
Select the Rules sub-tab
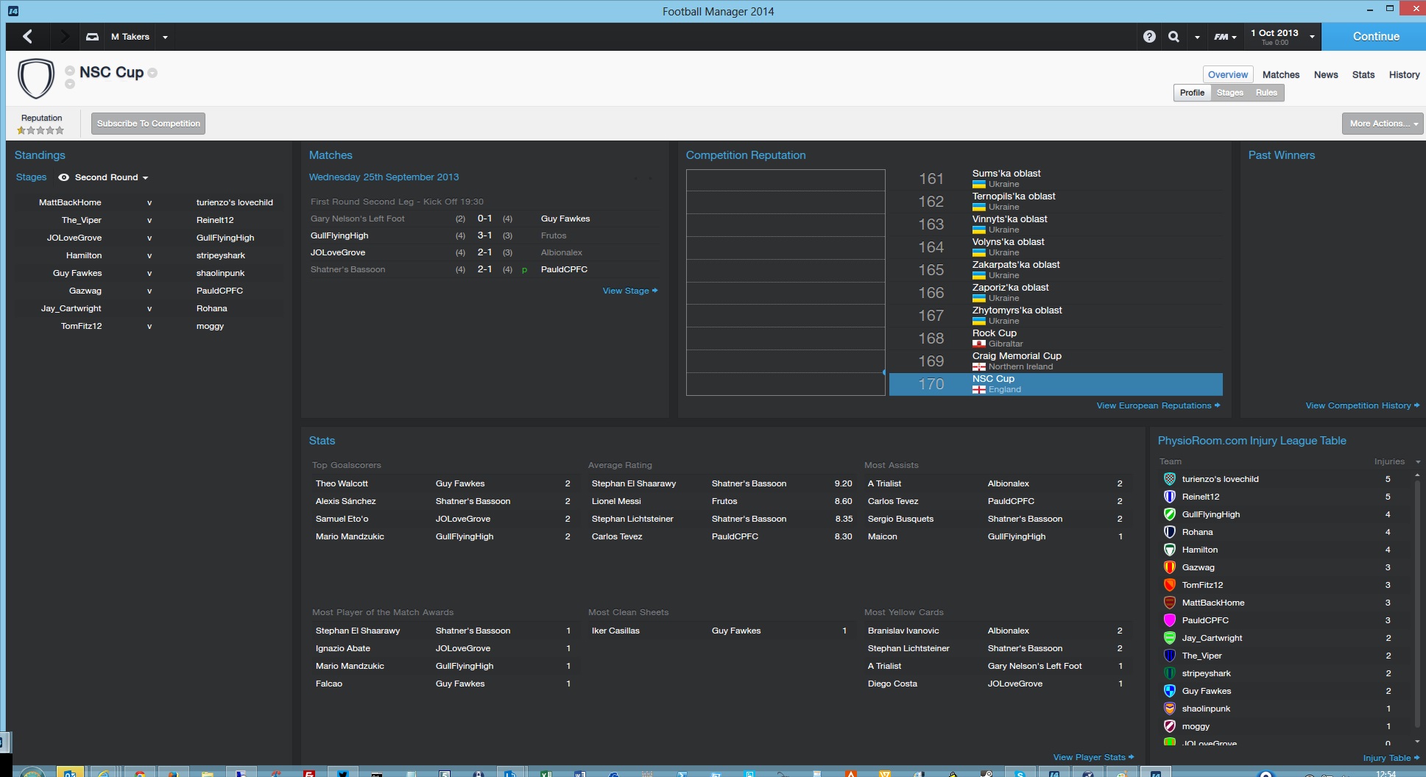tap(1266, 93)
